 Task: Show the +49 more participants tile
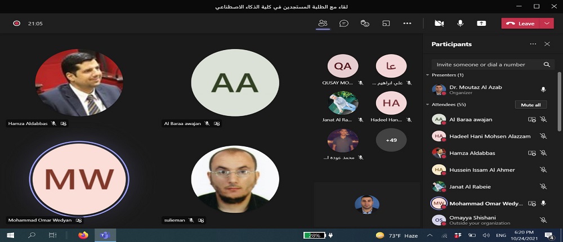point(391,140)
